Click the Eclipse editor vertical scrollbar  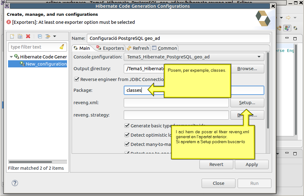pyautogui.click(x=296, y=90)
